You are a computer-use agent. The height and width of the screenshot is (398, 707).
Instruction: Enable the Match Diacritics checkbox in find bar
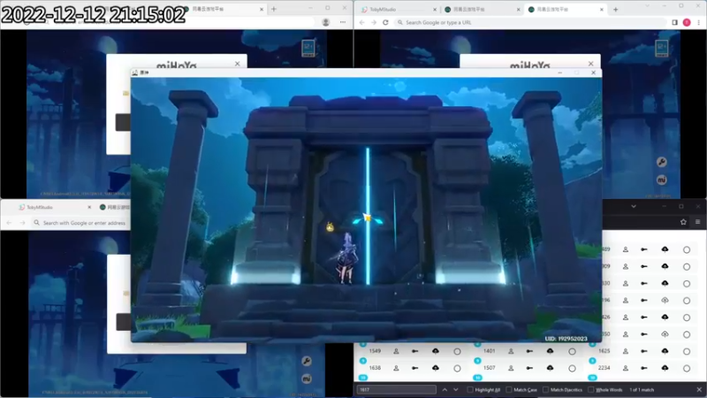pyautogui.click(x=545, y=390)
